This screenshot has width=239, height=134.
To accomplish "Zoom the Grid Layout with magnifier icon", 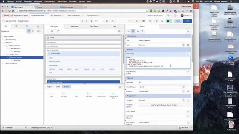I will click(52, 31).
